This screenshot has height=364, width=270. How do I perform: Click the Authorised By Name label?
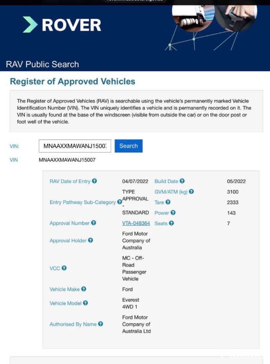coord(73,324)
